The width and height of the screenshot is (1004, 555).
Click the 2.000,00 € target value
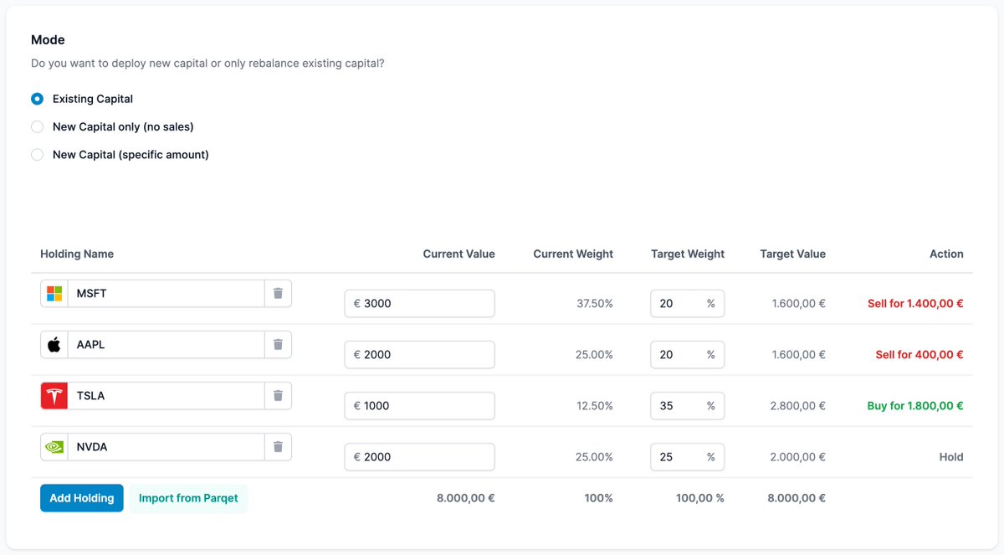pyautogui.click(x=798, y=457)
